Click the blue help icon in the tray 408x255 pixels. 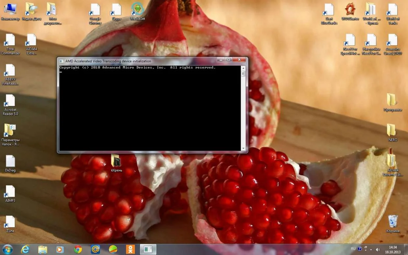360,249
